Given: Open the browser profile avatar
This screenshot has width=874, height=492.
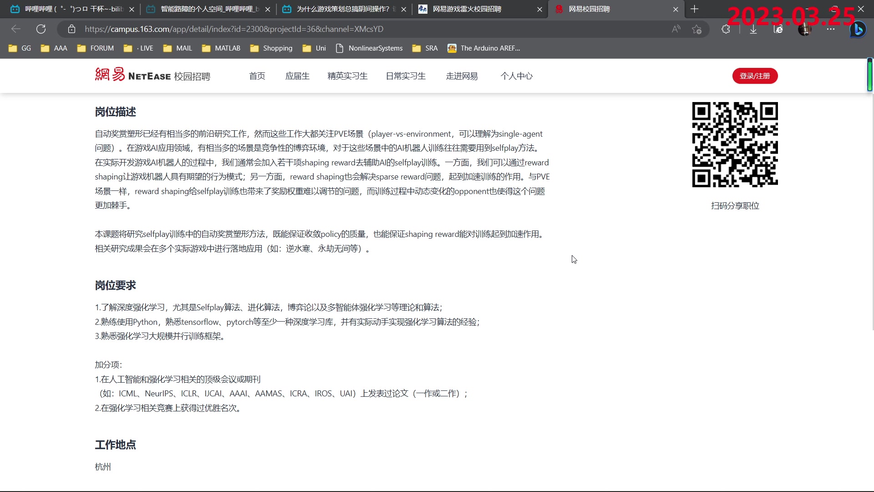Looking at the screenshot, I should coord(805,29).
